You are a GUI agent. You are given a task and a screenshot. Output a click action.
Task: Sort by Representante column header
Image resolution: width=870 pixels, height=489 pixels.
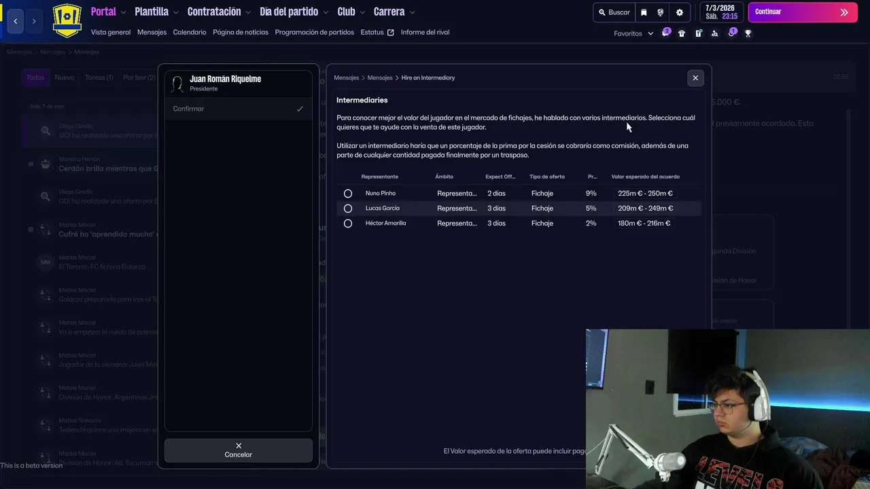click(x=380, y=177)
